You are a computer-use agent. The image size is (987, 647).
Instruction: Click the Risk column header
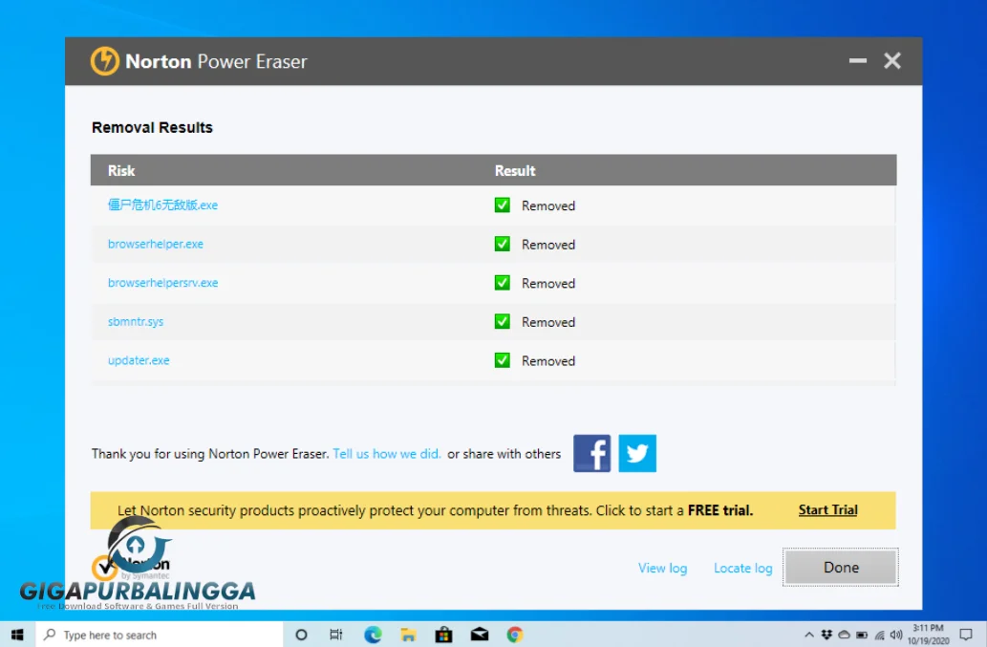coord(120,170)
